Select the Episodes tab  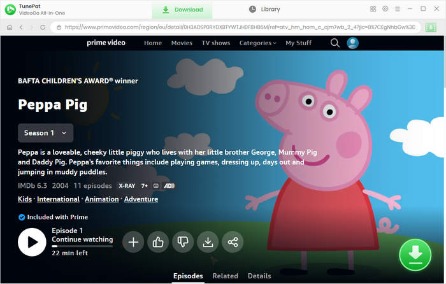pyautogui.click(x=188, y=276)
